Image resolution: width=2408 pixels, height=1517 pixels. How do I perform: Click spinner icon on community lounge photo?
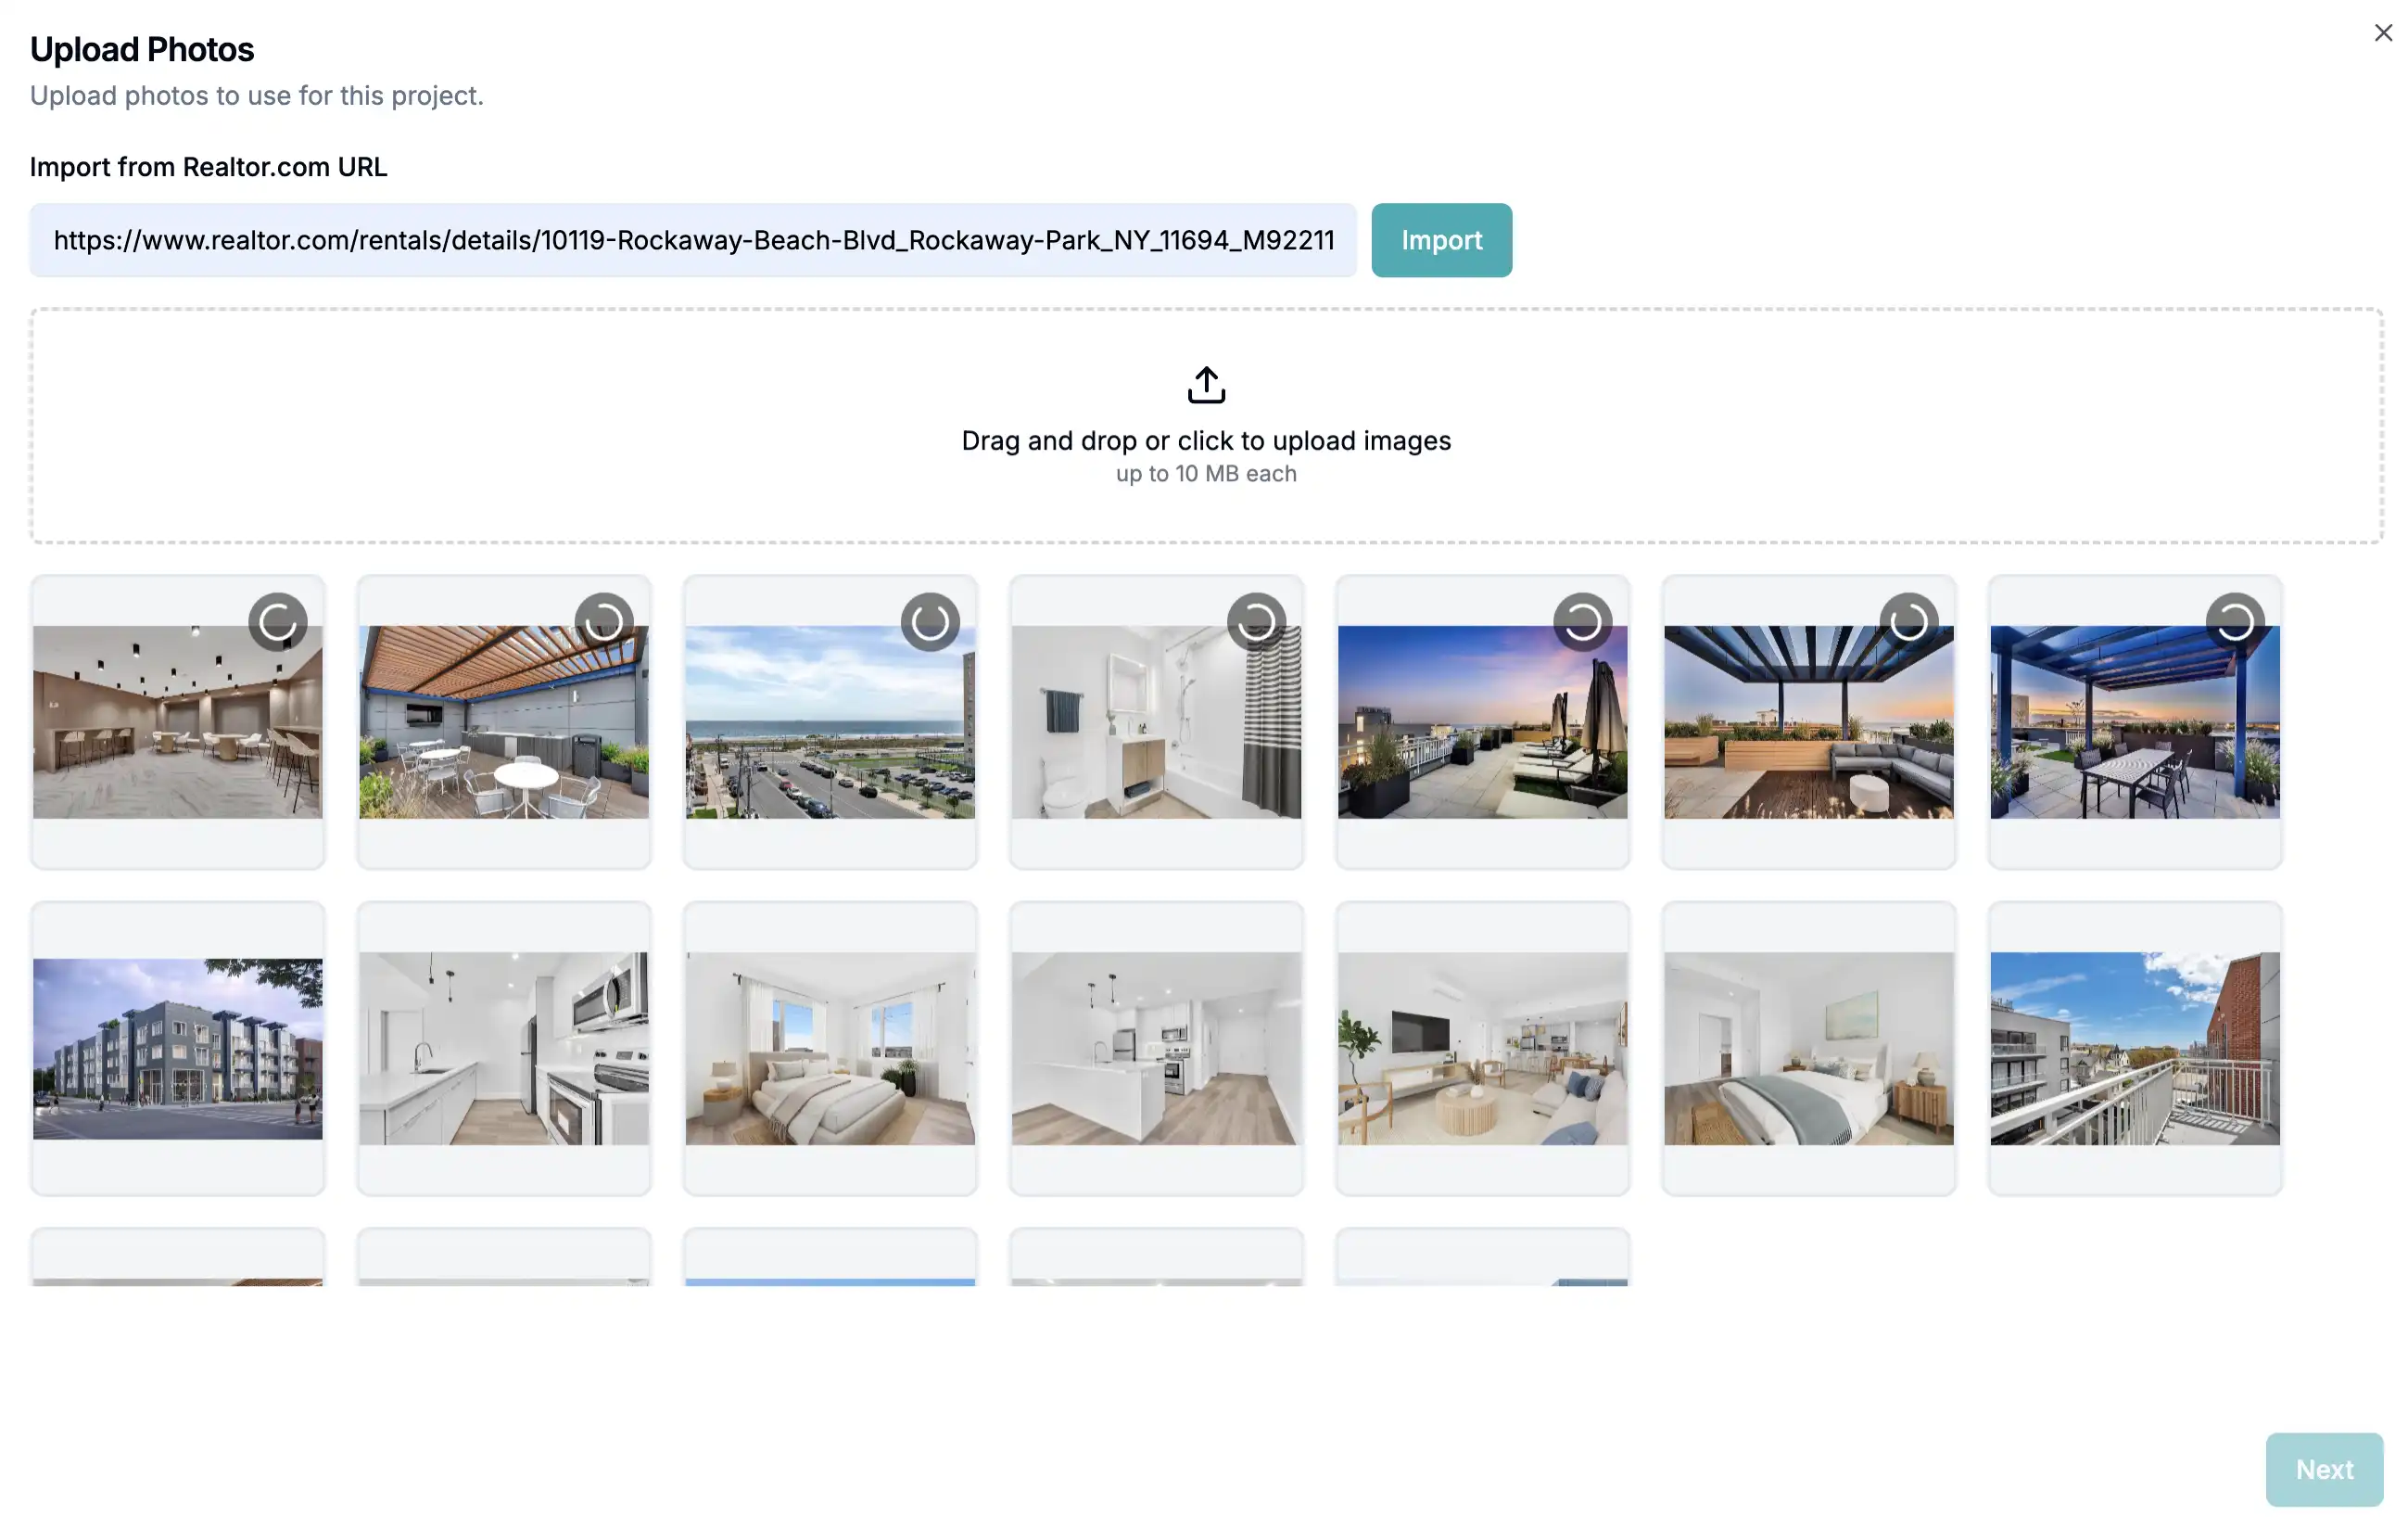click(x=277, y=621)
